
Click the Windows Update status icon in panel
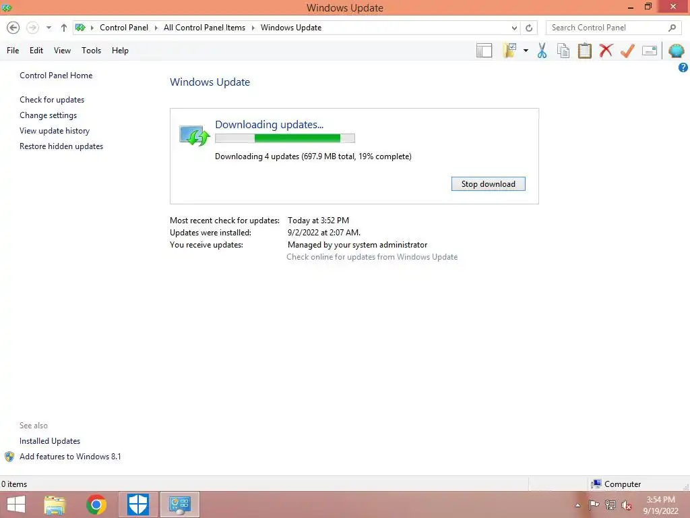pyautogui.click(x=195, y=135)
